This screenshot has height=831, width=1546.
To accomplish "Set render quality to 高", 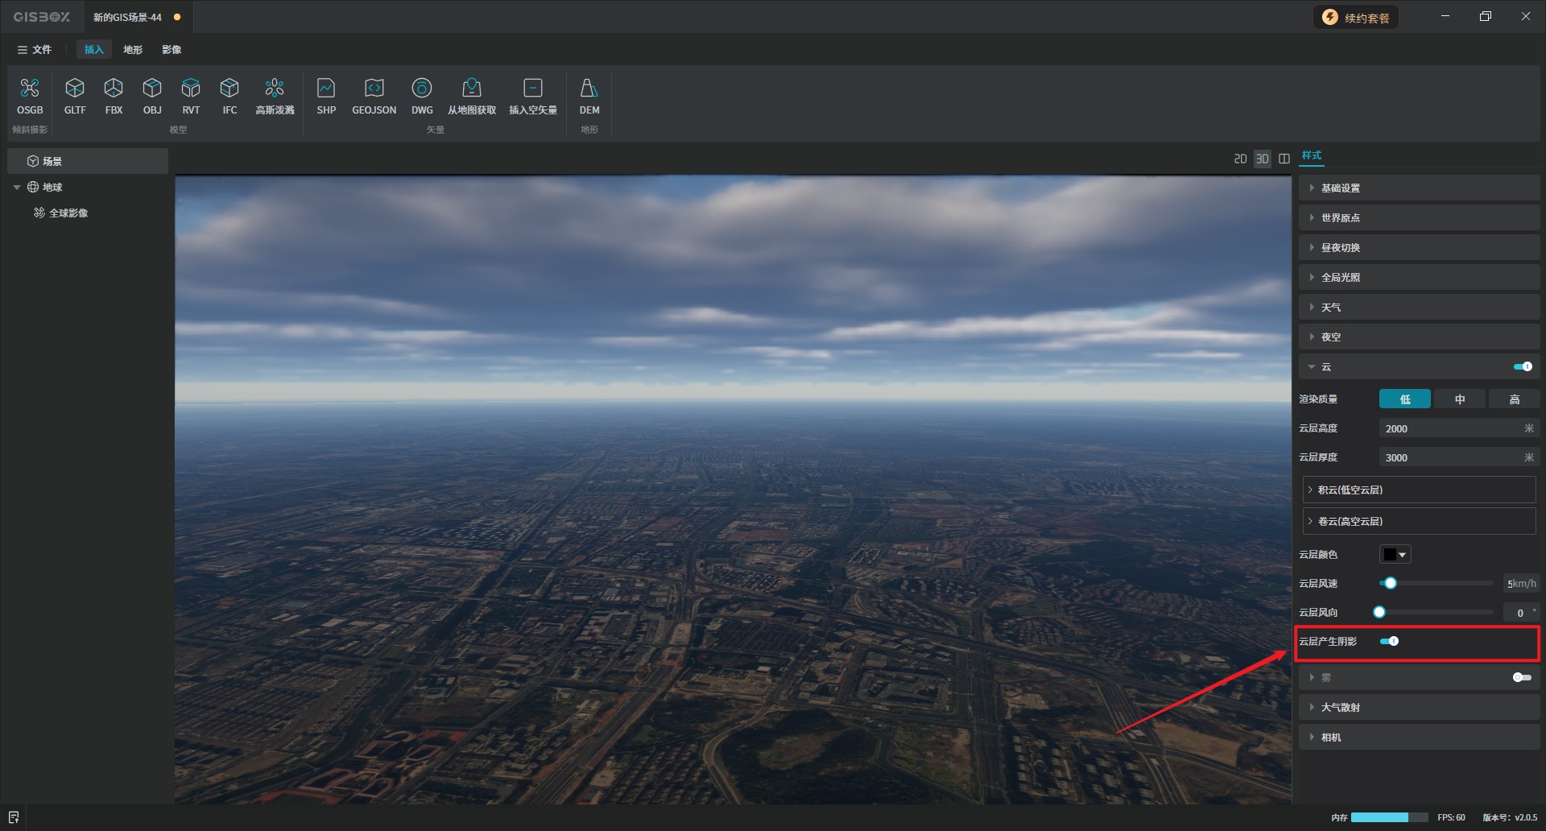I will (1514, 399).
